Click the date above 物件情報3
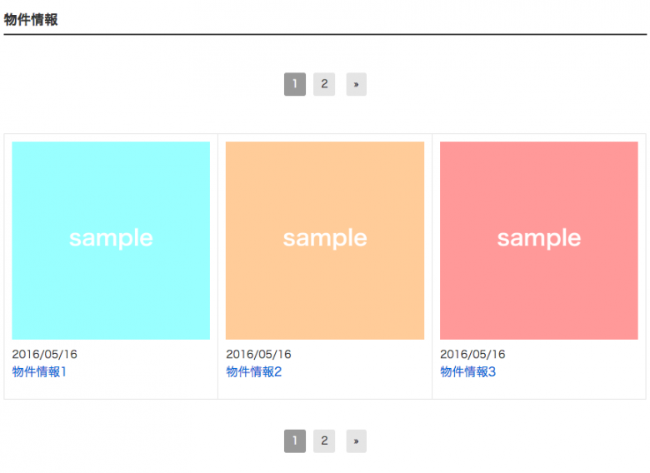The width and height of the screenshot is (650, 473). point(472,354)
